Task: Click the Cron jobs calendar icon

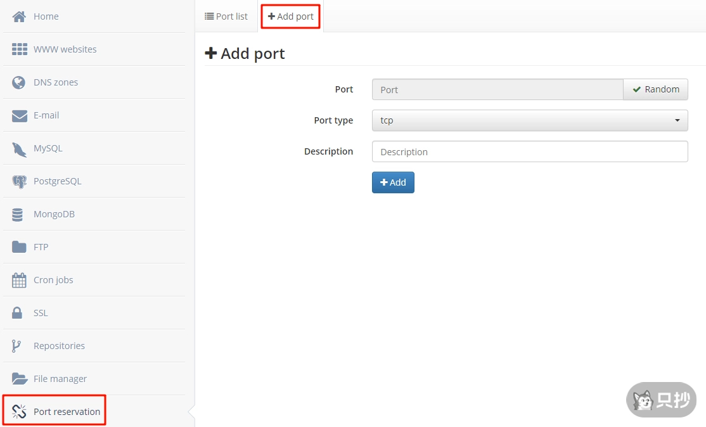Action: coord(19,280)
